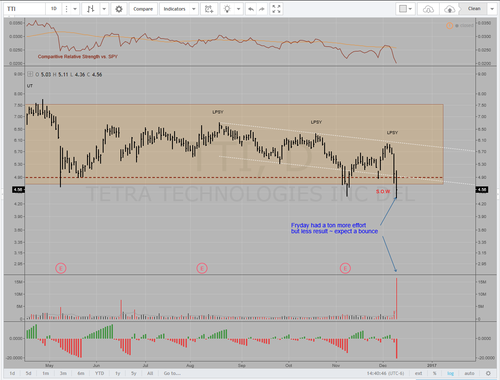Open the Clean layout dropdown arrow
This screenshot has height=380, width=500.
492,9
